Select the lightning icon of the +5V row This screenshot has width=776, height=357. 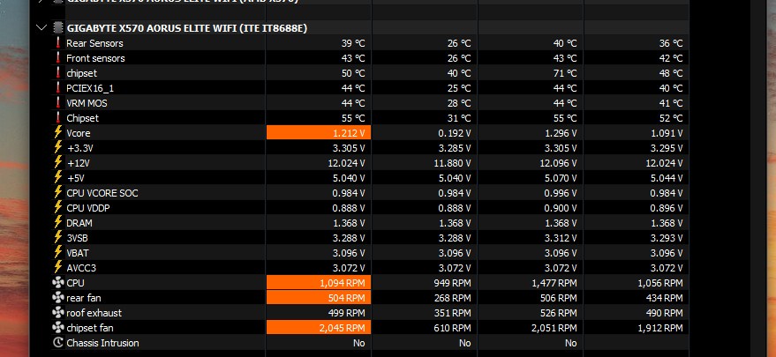pos(58,177)
